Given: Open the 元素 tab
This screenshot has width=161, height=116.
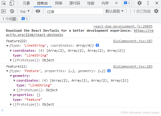Looking at the screenshot, I should 26,3.
